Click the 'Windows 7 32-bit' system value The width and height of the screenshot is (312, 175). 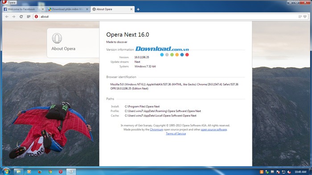145,66
